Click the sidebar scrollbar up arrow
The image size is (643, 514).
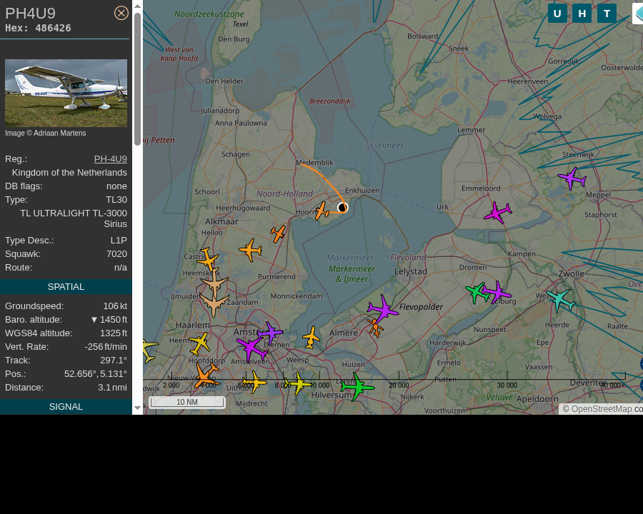click(137, 6)
